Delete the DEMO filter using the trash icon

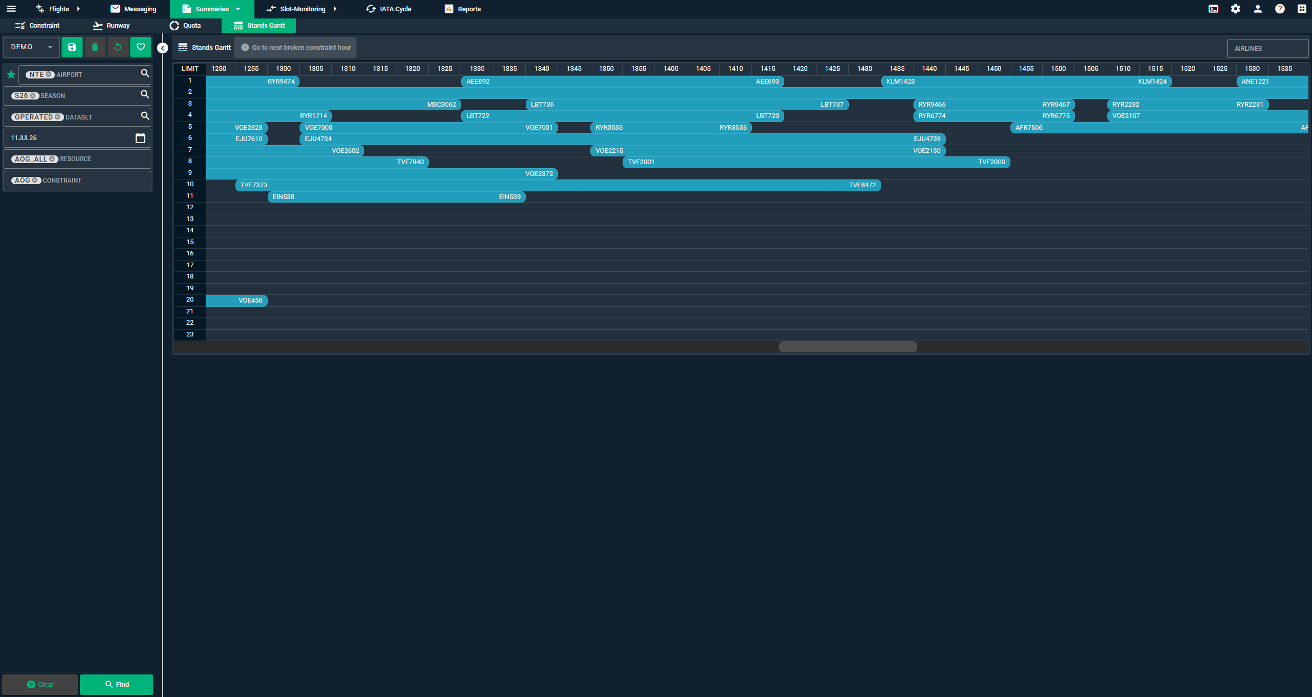(95, 47)
